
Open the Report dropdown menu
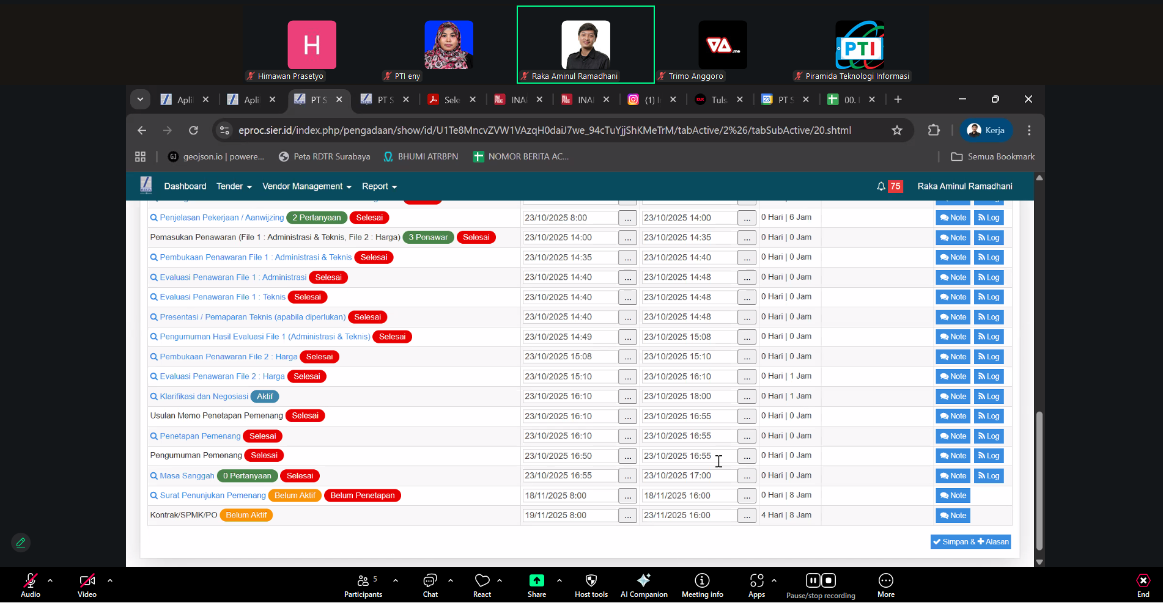[x=379, y=186]
